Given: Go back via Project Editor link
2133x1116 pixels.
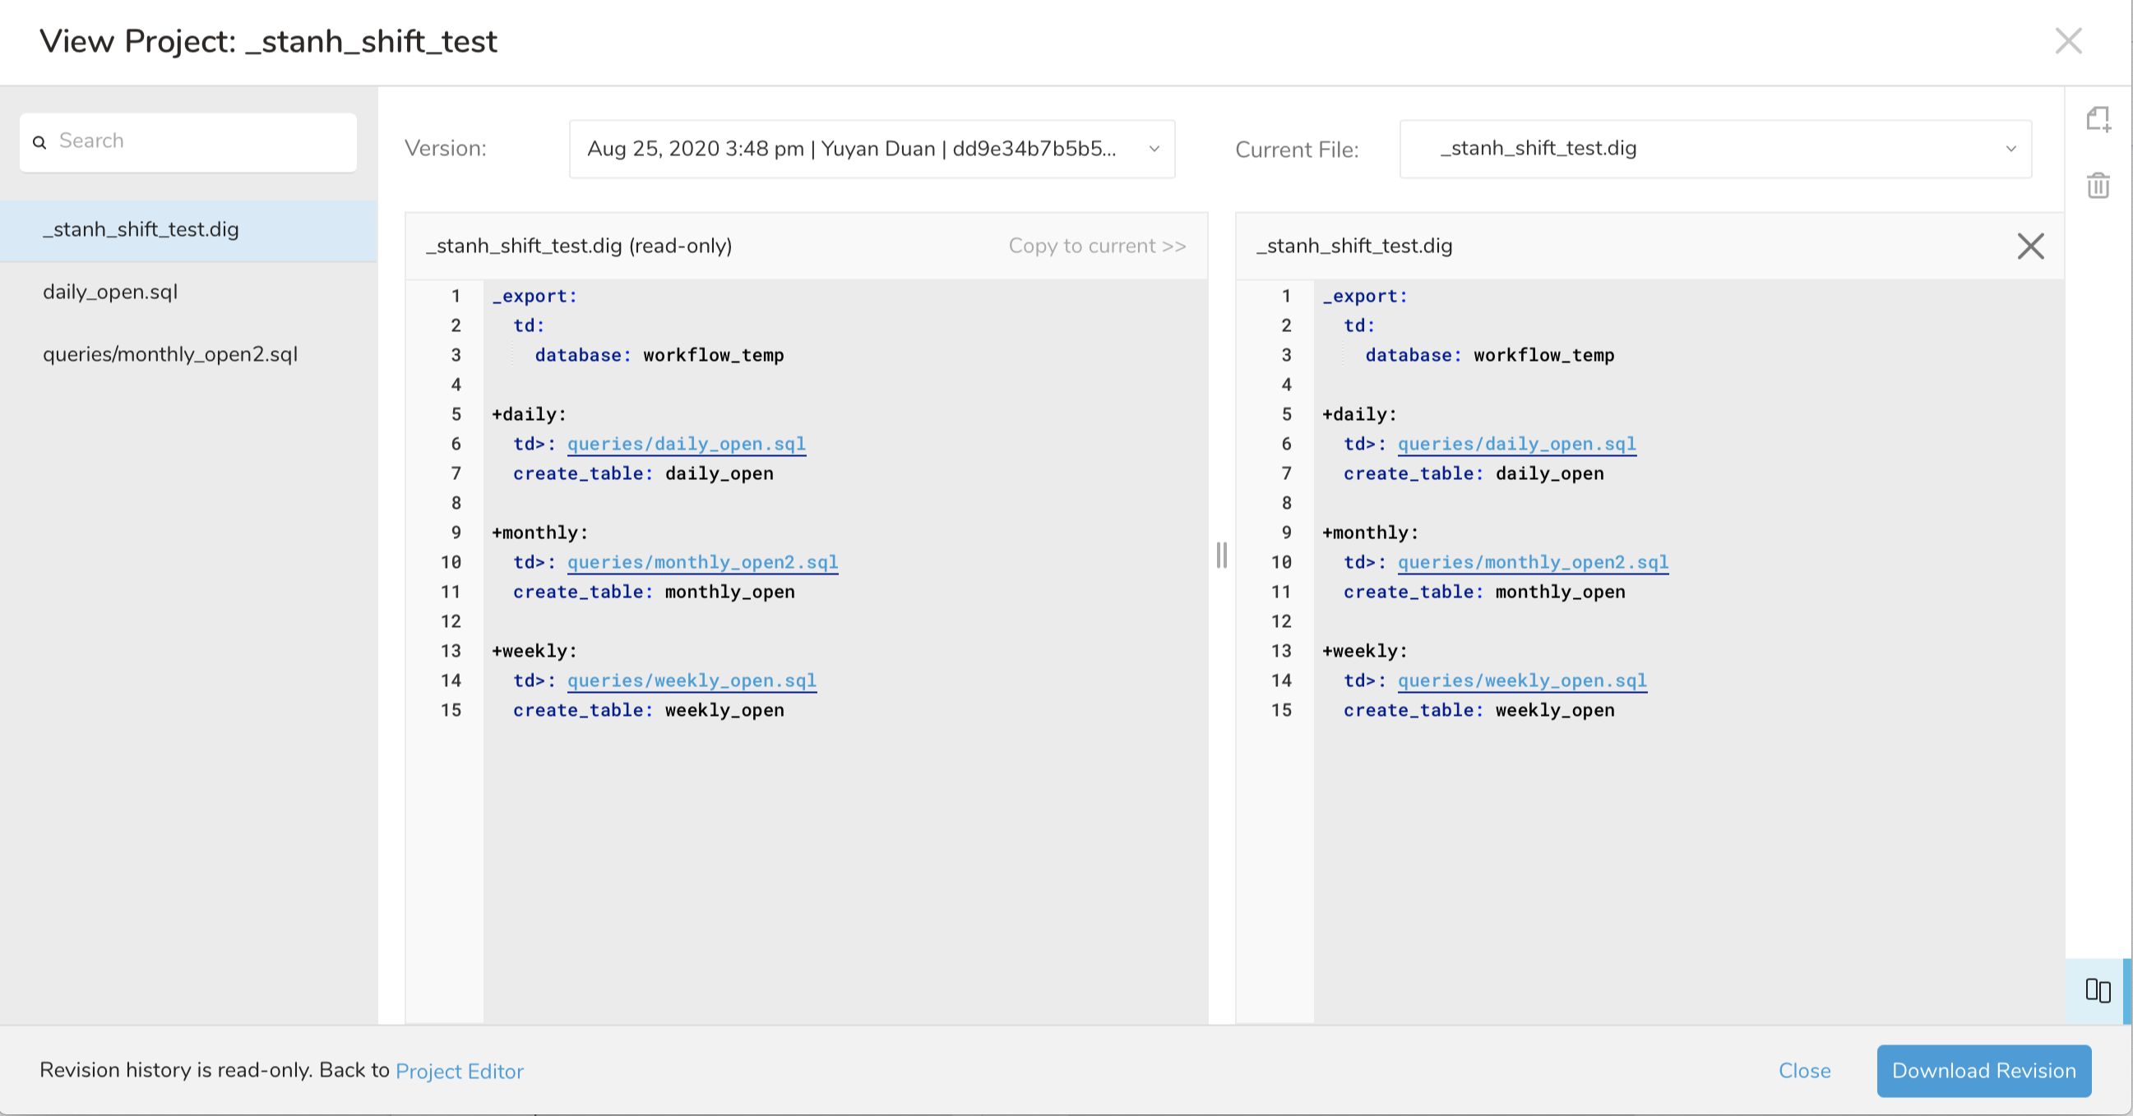Looking at the screenshot, I should point(460,1072).
